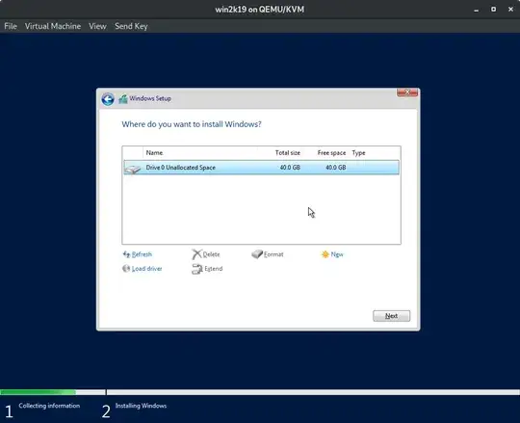Click the Free space column header
This screenshot has height=423, width=520.
(331, 153)
